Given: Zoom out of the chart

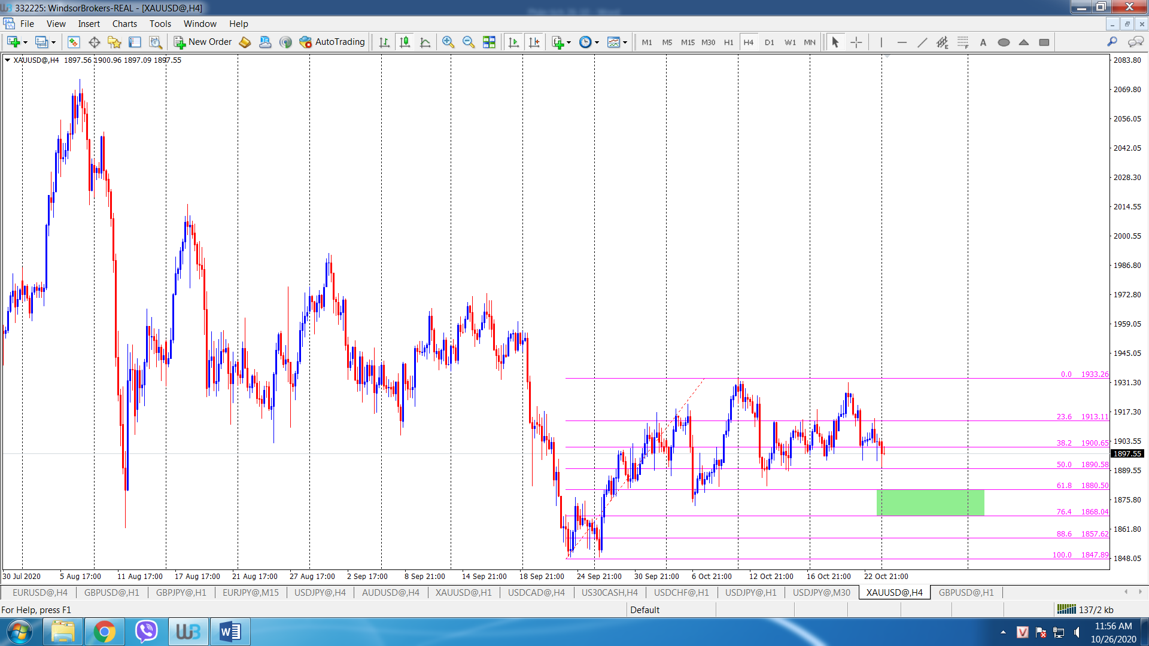Looking at the screenshot, I should click(x=469, y=42).
